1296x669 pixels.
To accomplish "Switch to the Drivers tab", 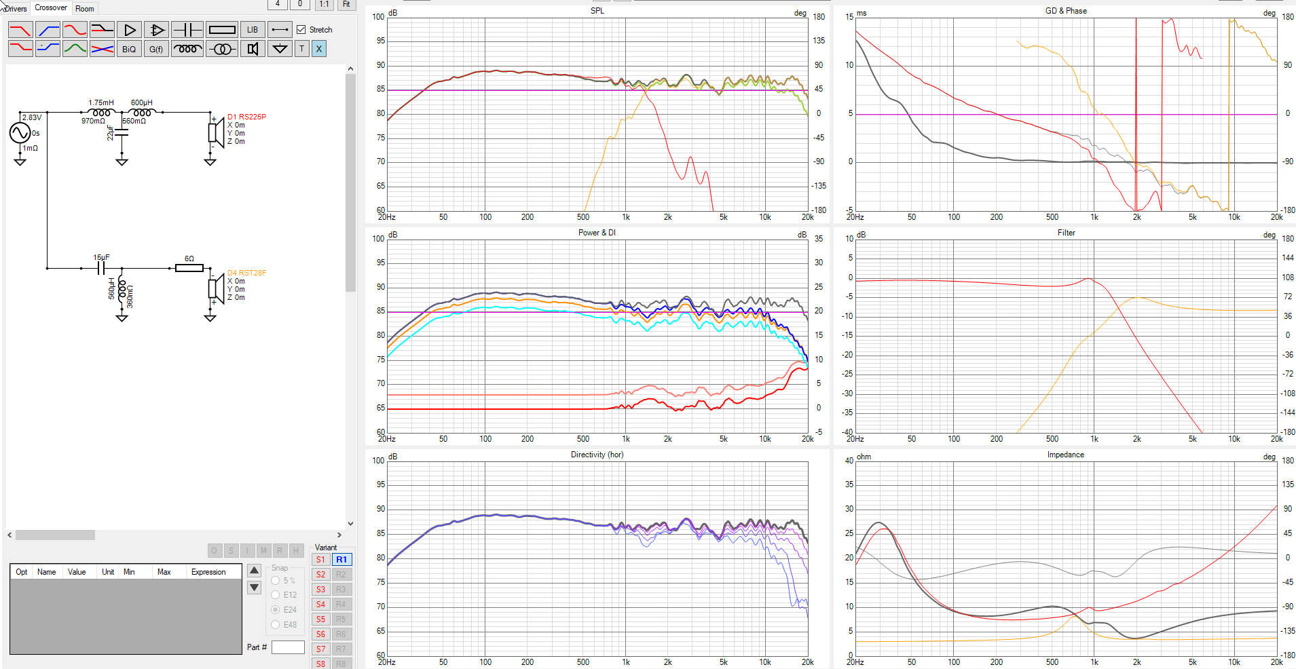I will (16, 9).
